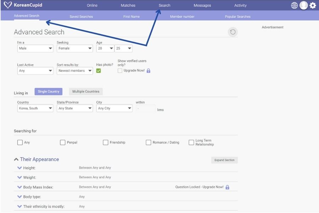Open the language globe icon

point(294,5)
